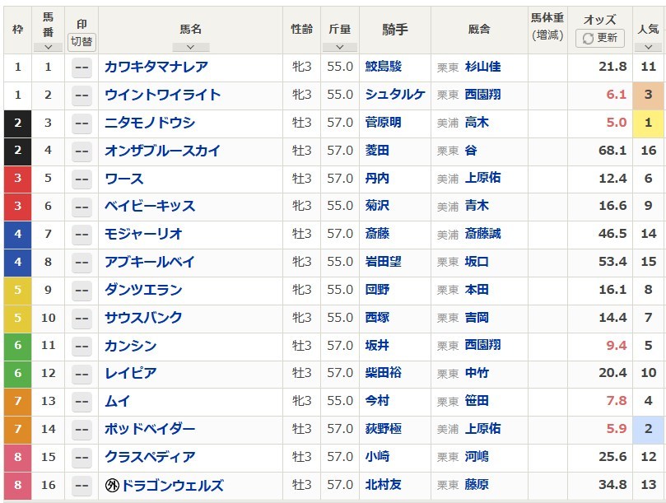Click the refresh icon in the 更新 button
The image size is (666, 503).
[x=588, y=38]
